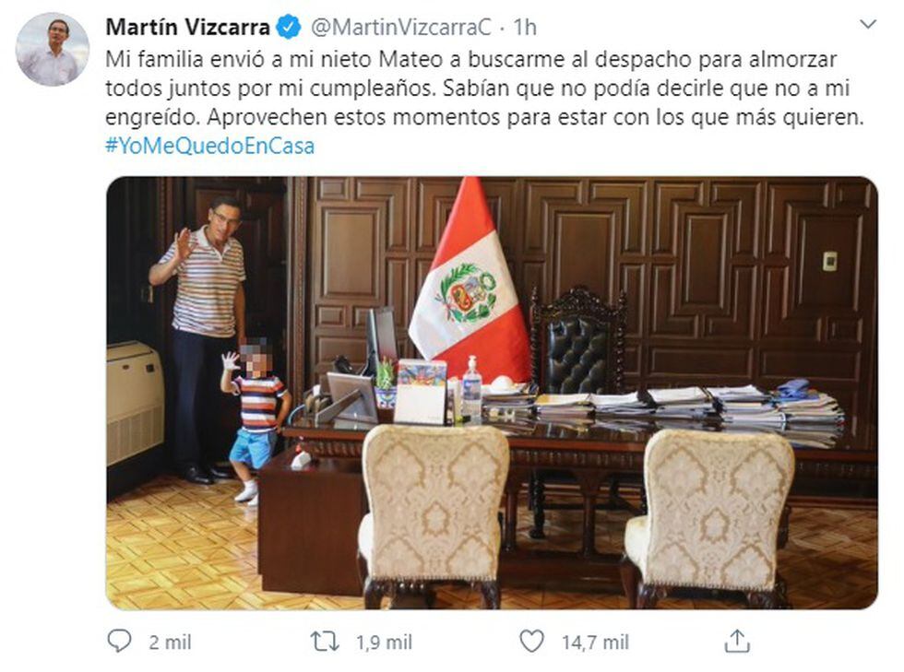Image resolution: width=904 pixels, height=672 pixels.
Task: Click the 1,9 mil retweets count
Action: tap(384, 642)
